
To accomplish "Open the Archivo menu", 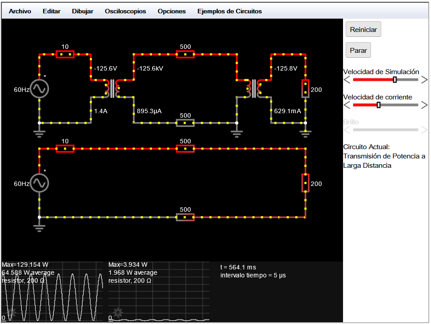I will pyautogui.click(x=20, y=11).
